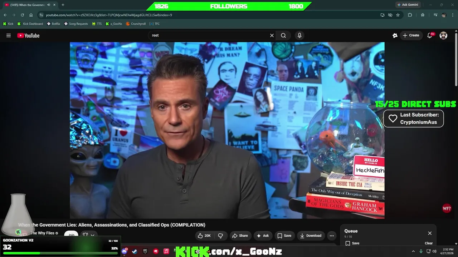This screenshot has height=257, width=458.
Task: Click the sparkle icon left of Create
Action: [395, 35]
